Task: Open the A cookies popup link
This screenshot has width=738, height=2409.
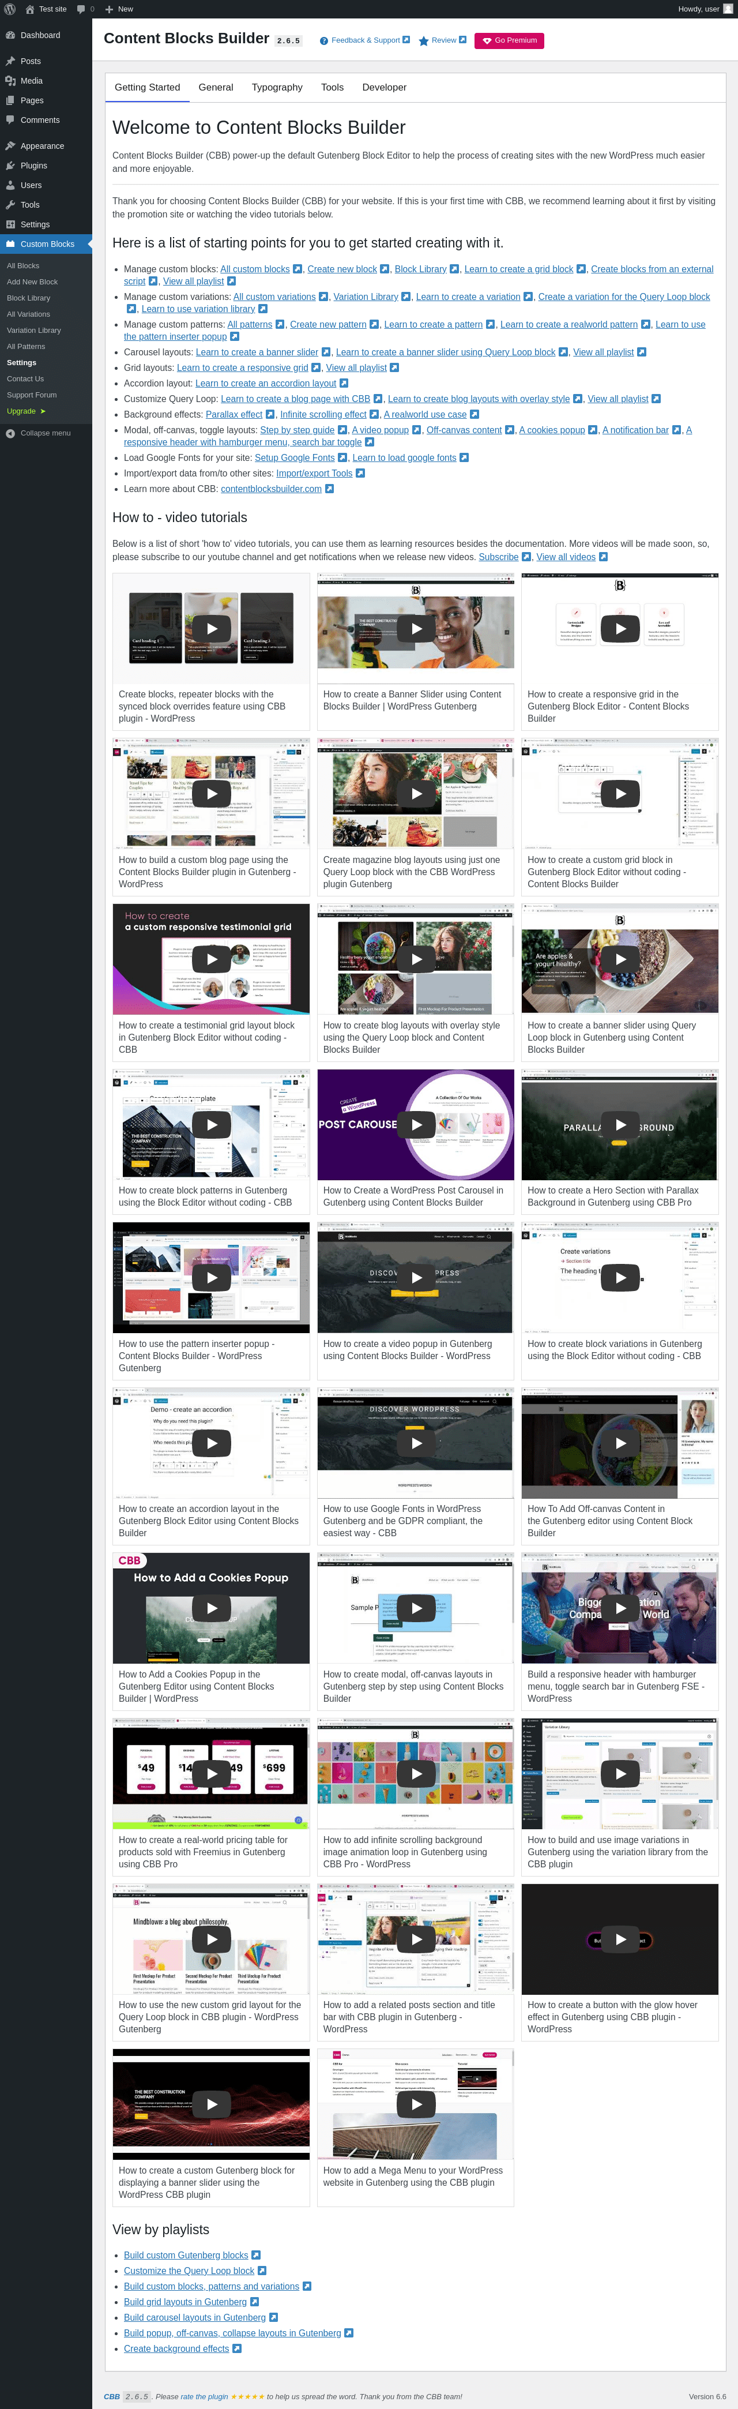Action: pos(552,430)
